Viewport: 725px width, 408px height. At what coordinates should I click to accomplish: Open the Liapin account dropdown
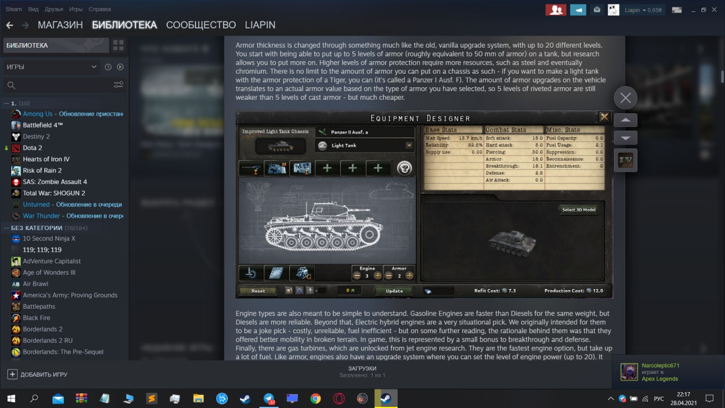pyautogui.click(x=643, y=10)
